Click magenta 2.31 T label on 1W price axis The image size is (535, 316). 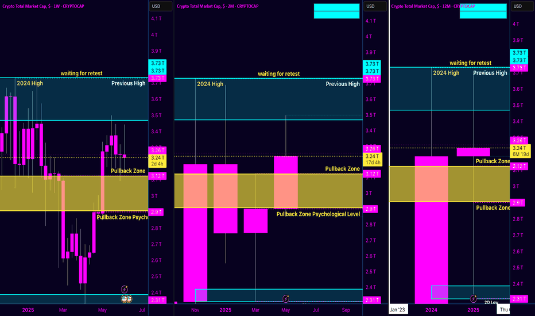tap(157, 300)
